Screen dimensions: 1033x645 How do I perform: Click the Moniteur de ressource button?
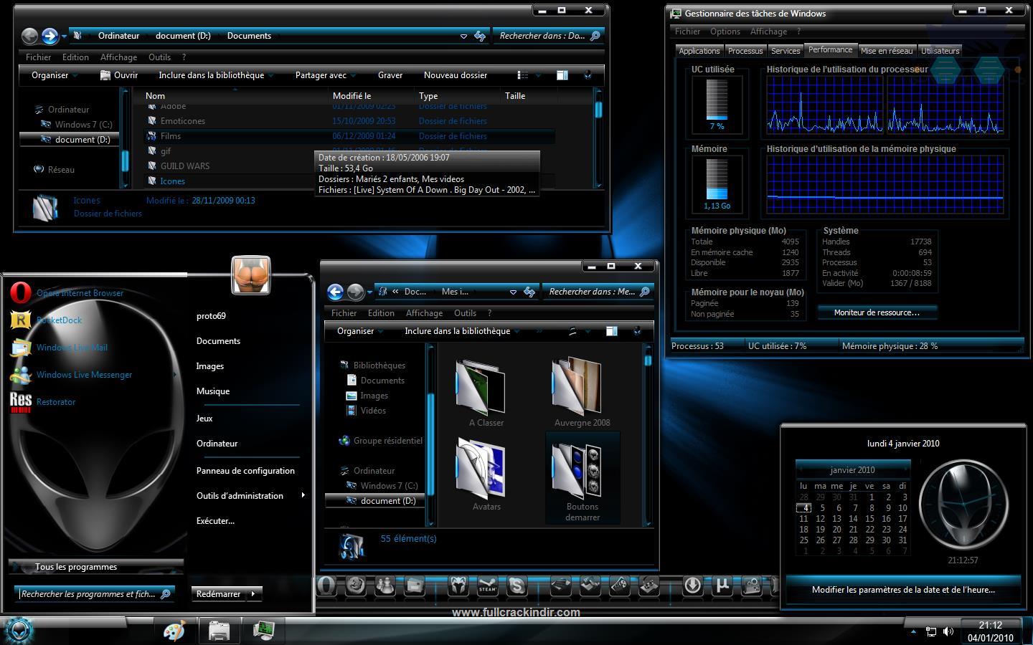(877, 312)
